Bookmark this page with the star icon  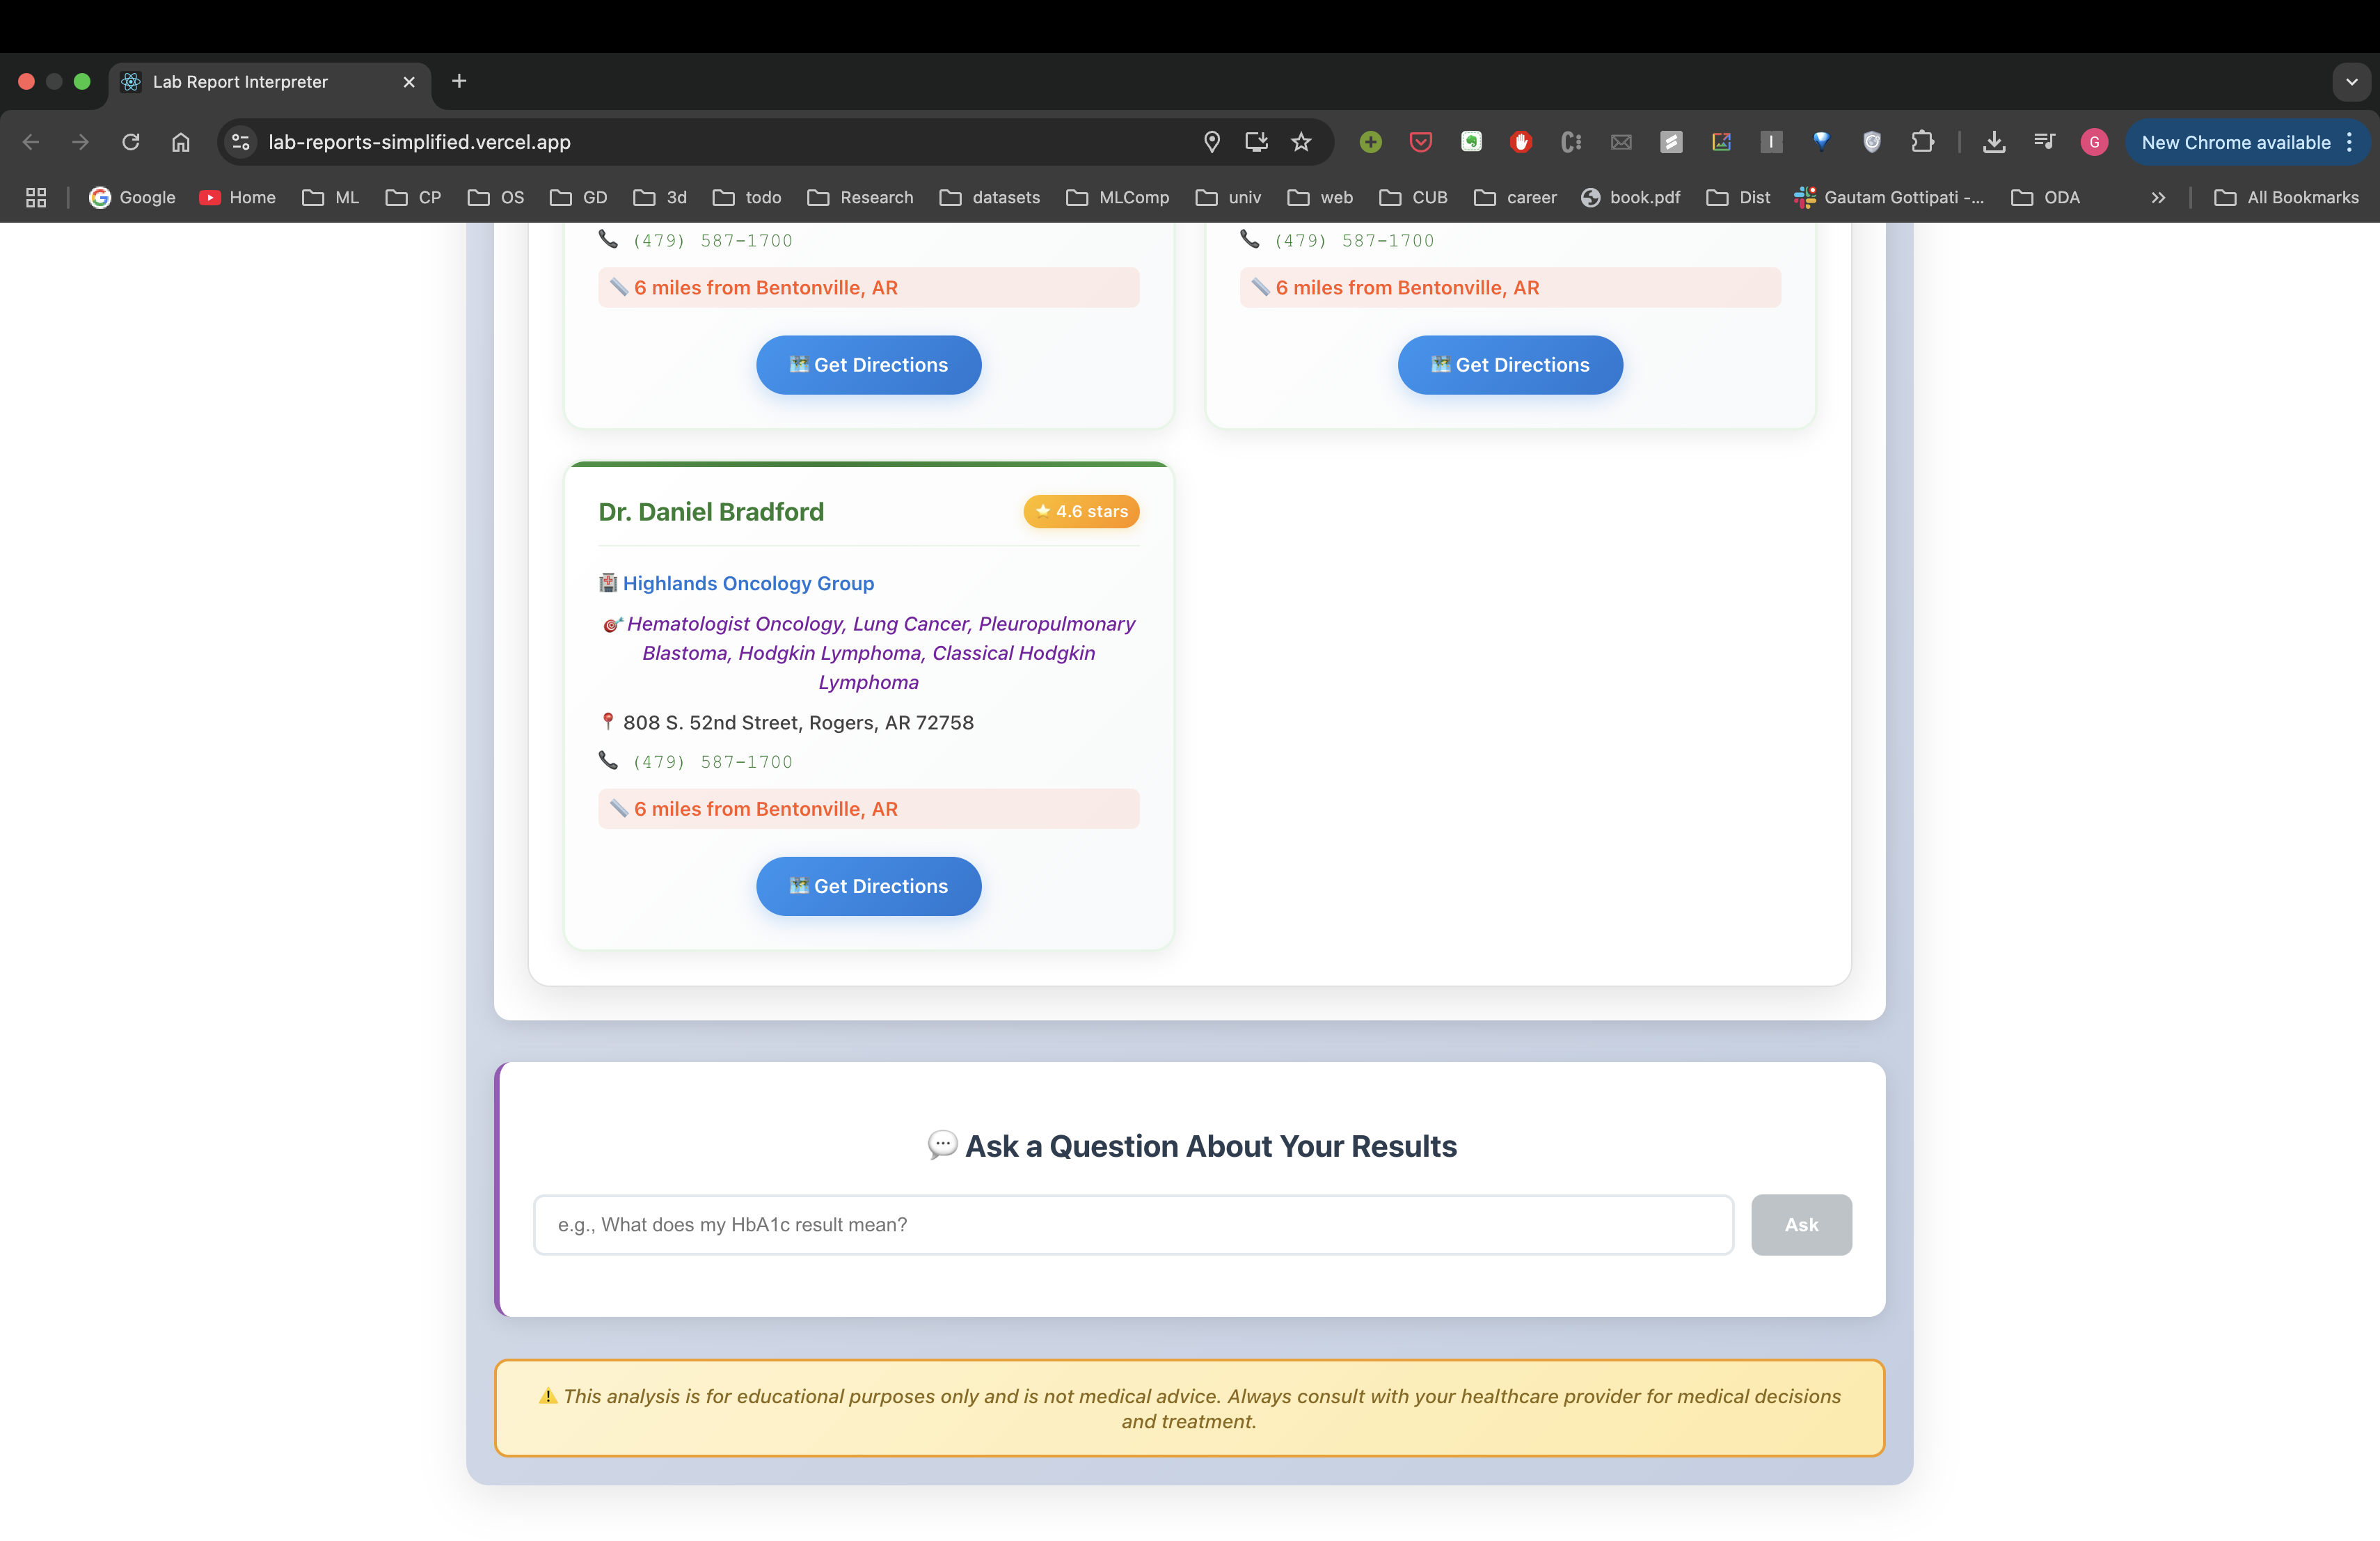(1301, 142)
